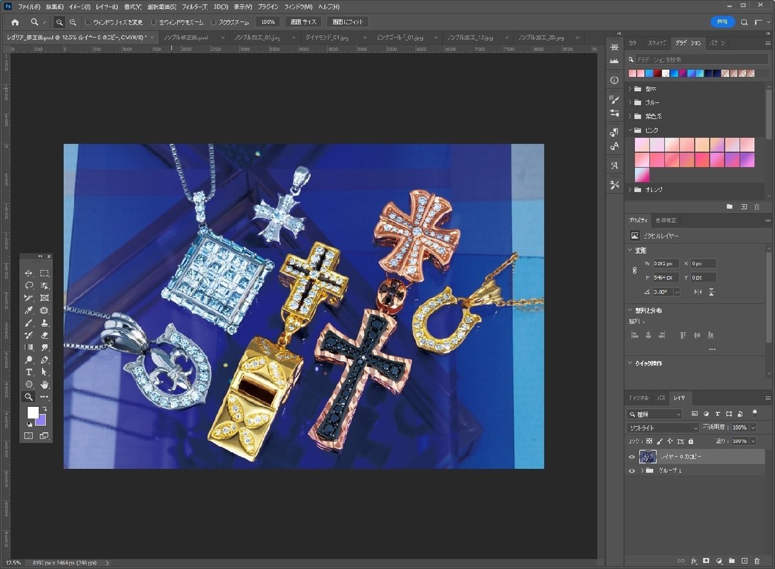Open the Edit Toolbar three-dots button
This screenshot has width=775, height=569.
[x=45, y=397]
